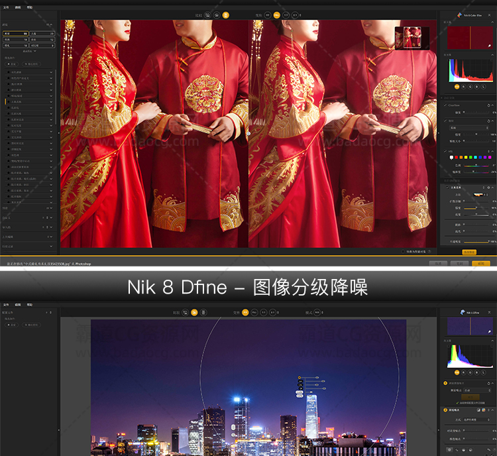Toggle second filter pill button in Dfine left panel
The height and width of the screenshot is (456, 497).
point(31,325)
